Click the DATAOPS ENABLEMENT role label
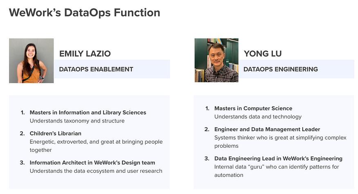This screenshot has height=194, width=358. point(96,69)
